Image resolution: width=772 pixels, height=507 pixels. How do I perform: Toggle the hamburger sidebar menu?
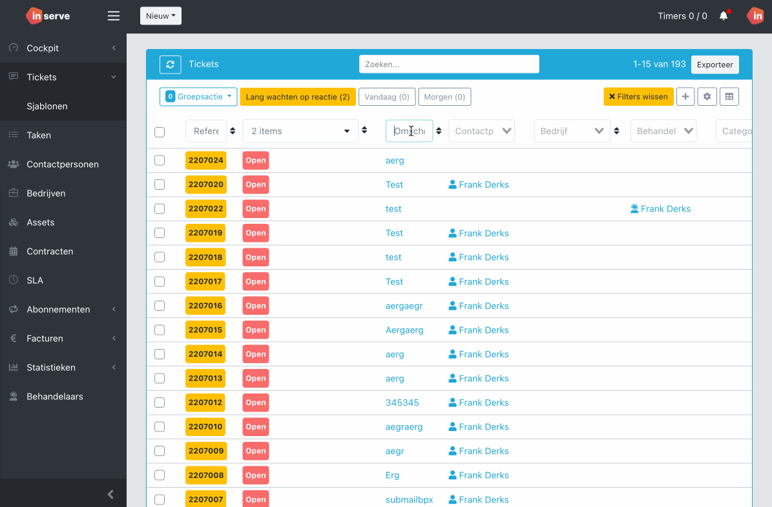114,15
